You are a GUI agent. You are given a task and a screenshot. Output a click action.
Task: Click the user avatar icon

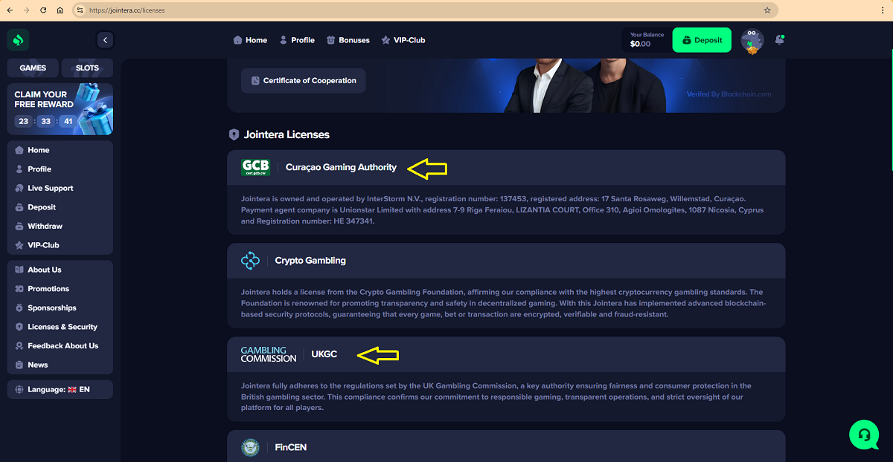tap(752, 41)
